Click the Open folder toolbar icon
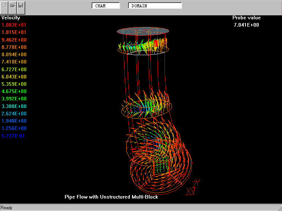 [13, 6]
